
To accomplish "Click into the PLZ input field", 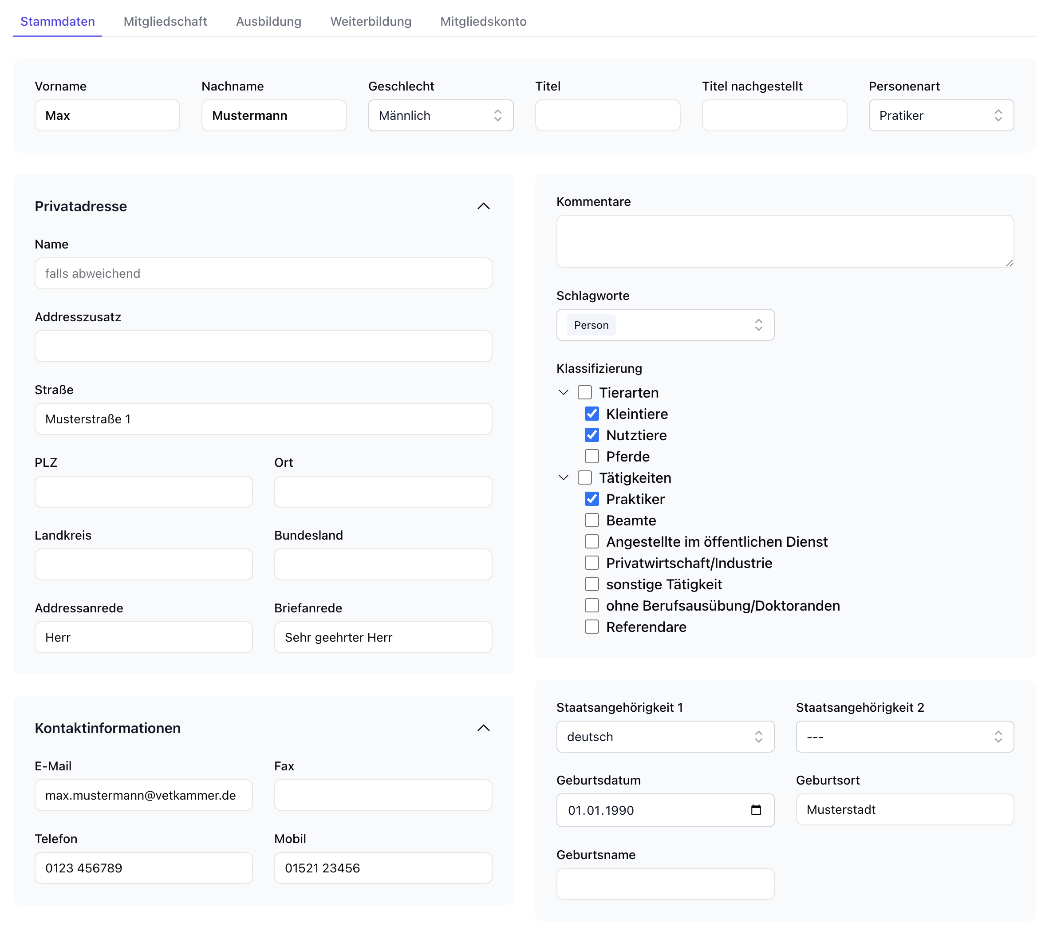I will pos(144,492).
